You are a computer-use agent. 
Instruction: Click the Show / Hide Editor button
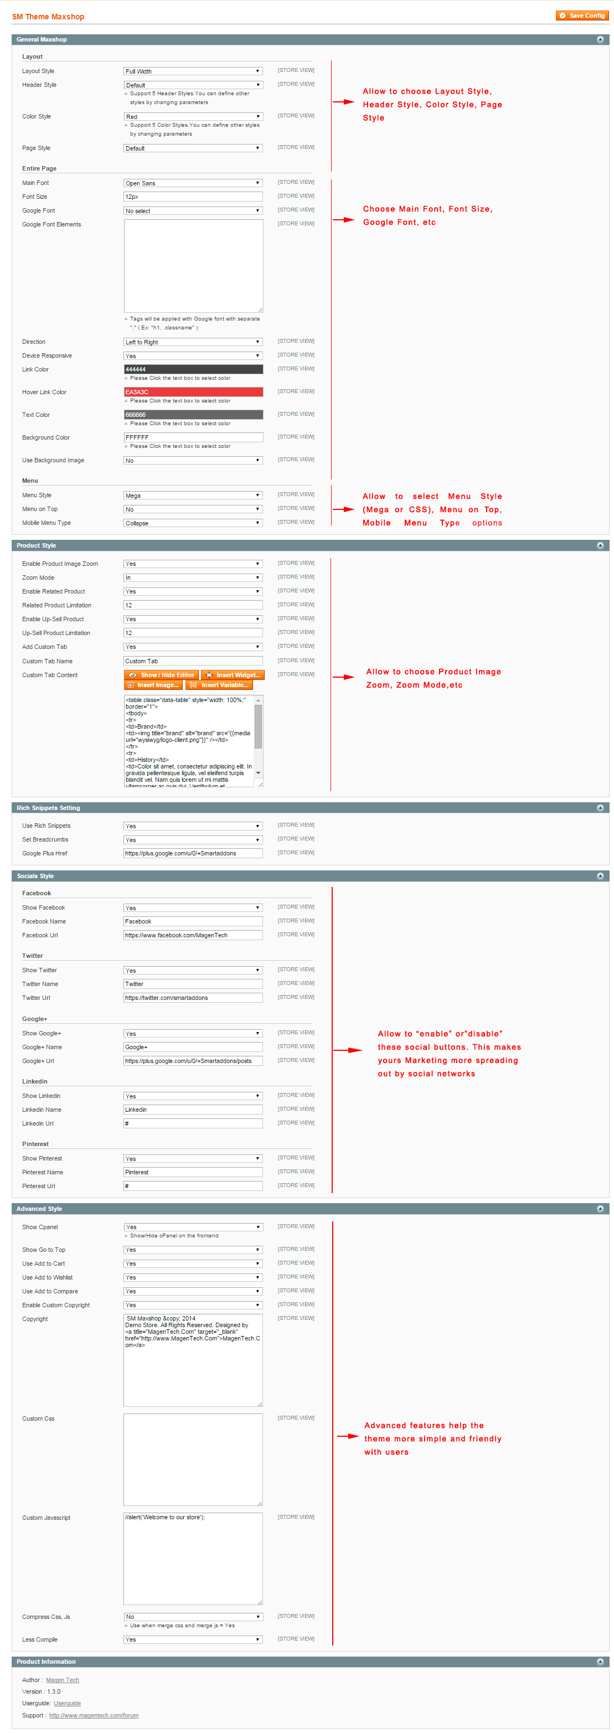tap(162, 675)
